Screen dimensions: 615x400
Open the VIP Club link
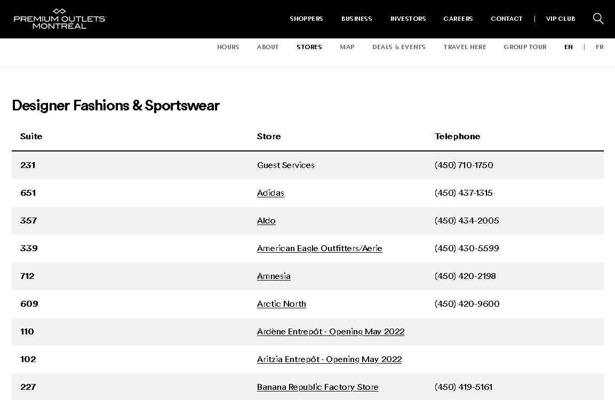561,19
